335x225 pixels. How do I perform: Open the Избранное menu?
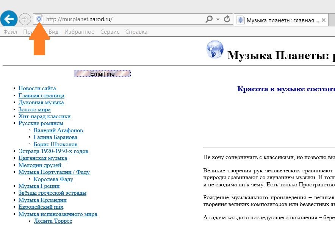point(79,32)
